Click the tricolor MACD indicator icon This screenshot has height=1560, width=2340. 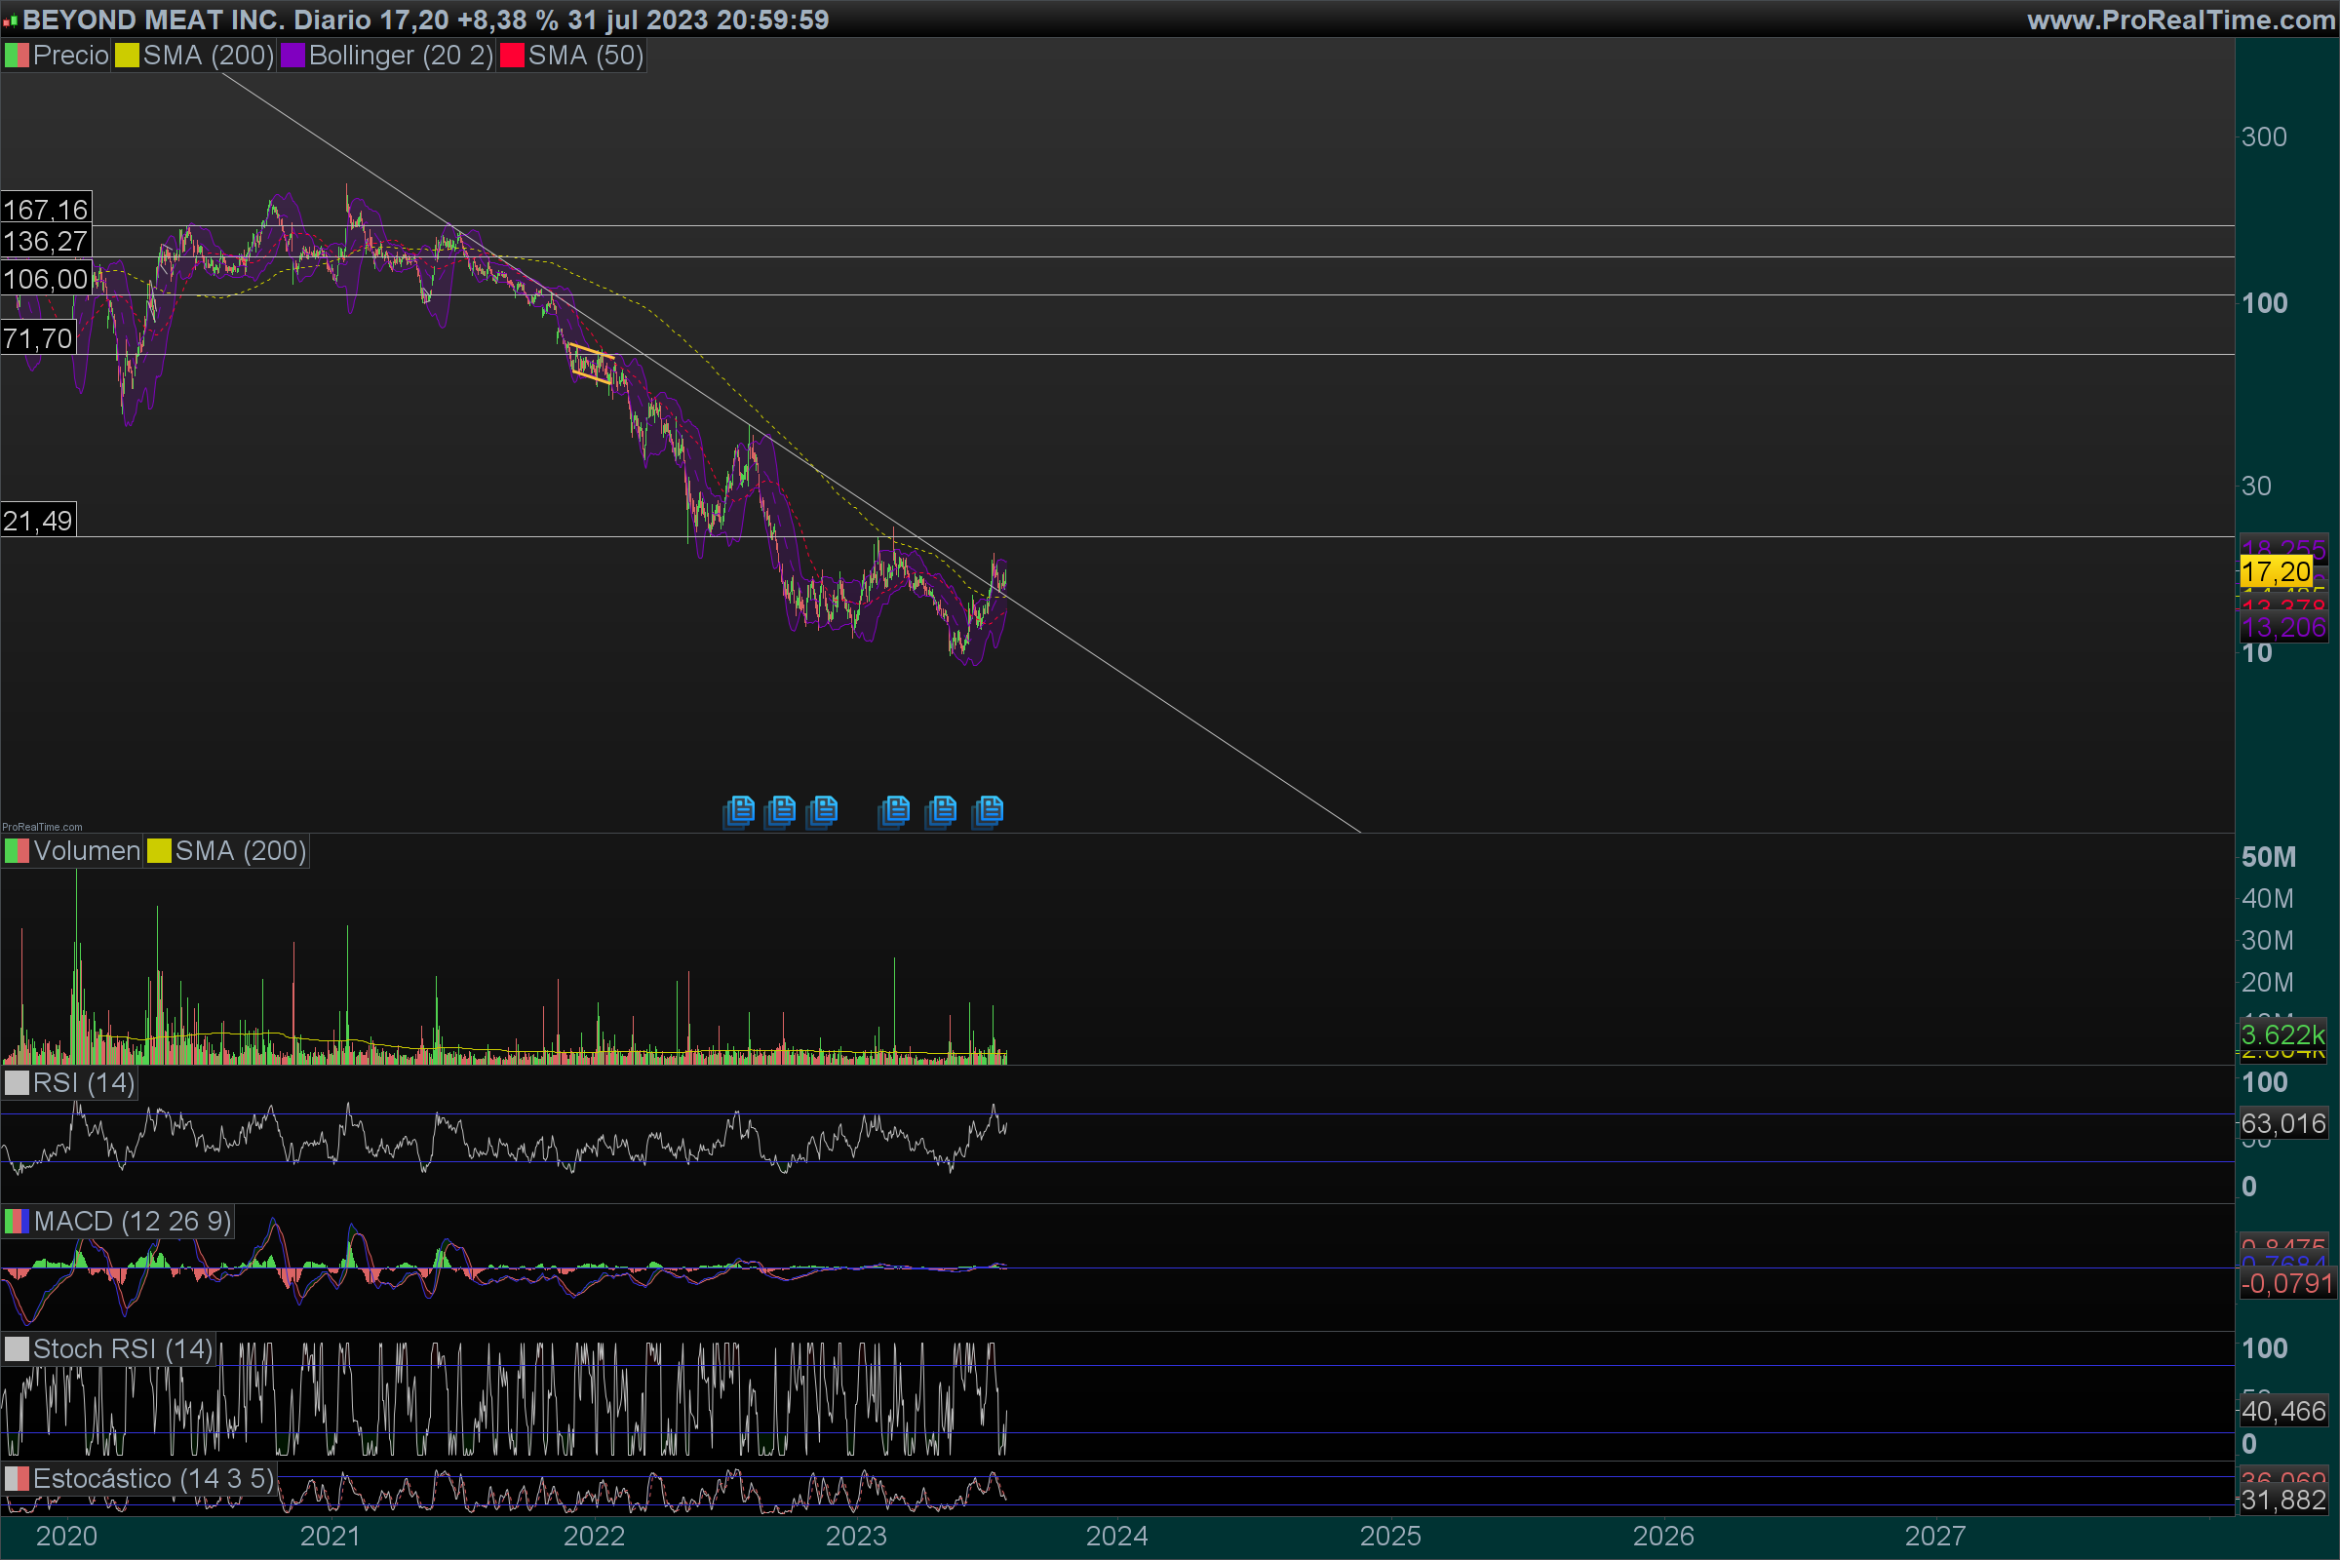[17, 1222]
